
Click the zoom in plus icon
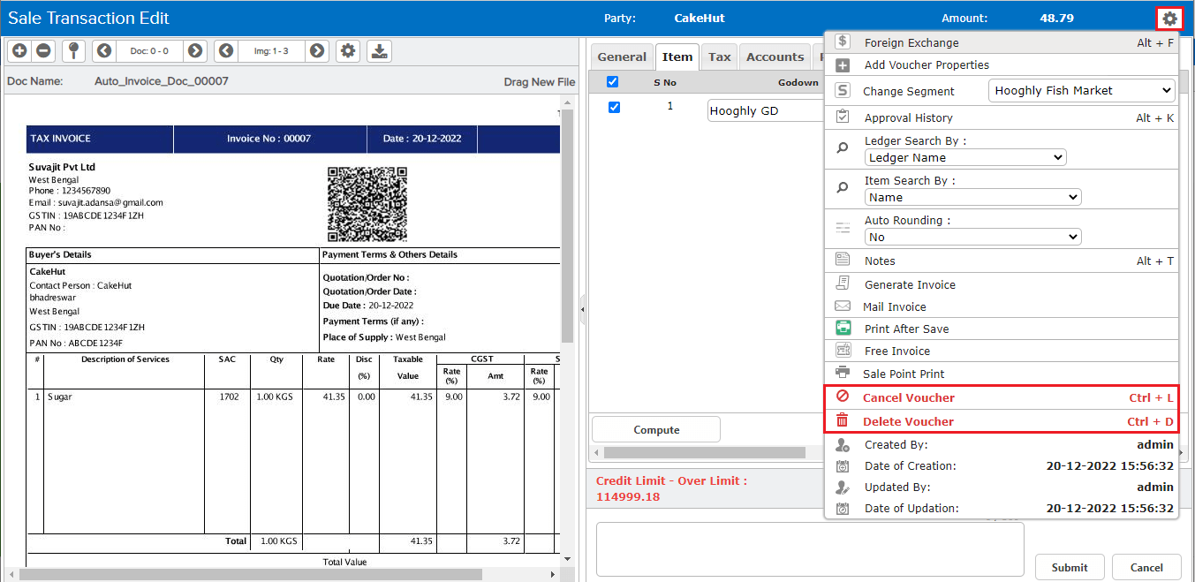point(19,51)
